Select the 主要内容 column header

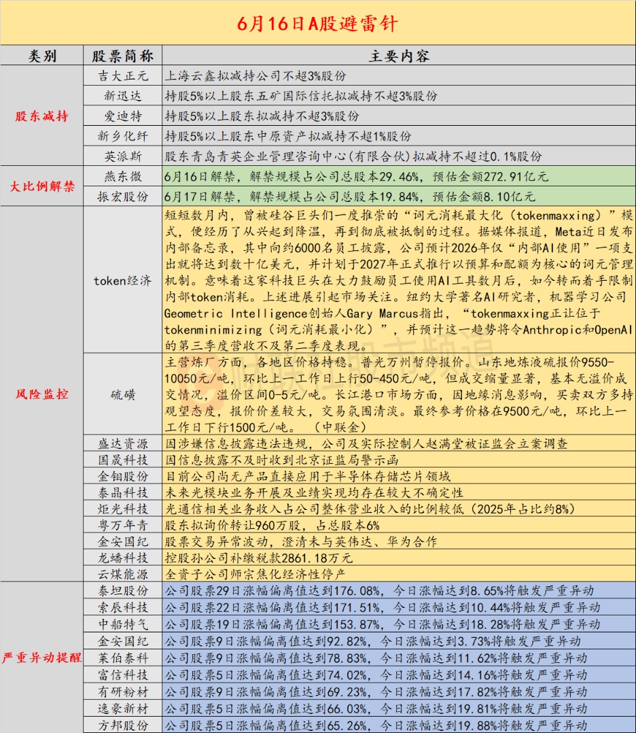399,56
